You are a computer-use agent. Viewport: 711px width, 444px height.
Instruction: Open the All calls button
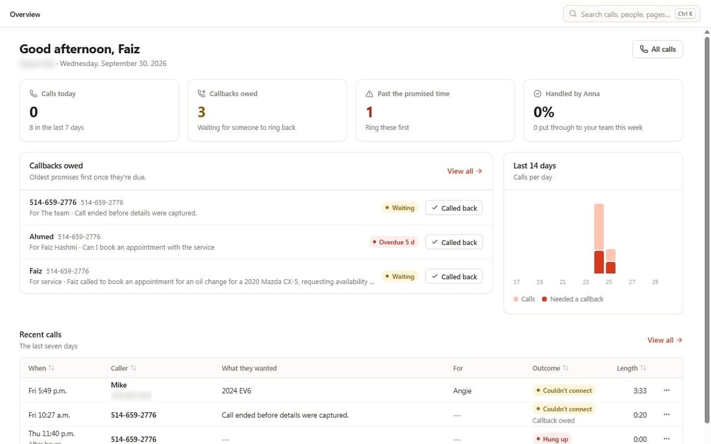pos(658,49)
